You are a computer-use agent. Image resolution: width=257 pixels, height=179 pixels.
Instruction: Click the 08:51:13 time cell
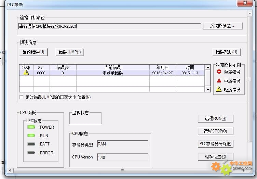point(190,73)
